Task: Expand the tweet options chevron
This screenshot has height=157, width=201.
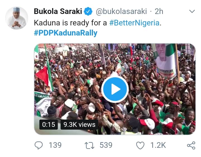Action: click(x=192, y=12)
